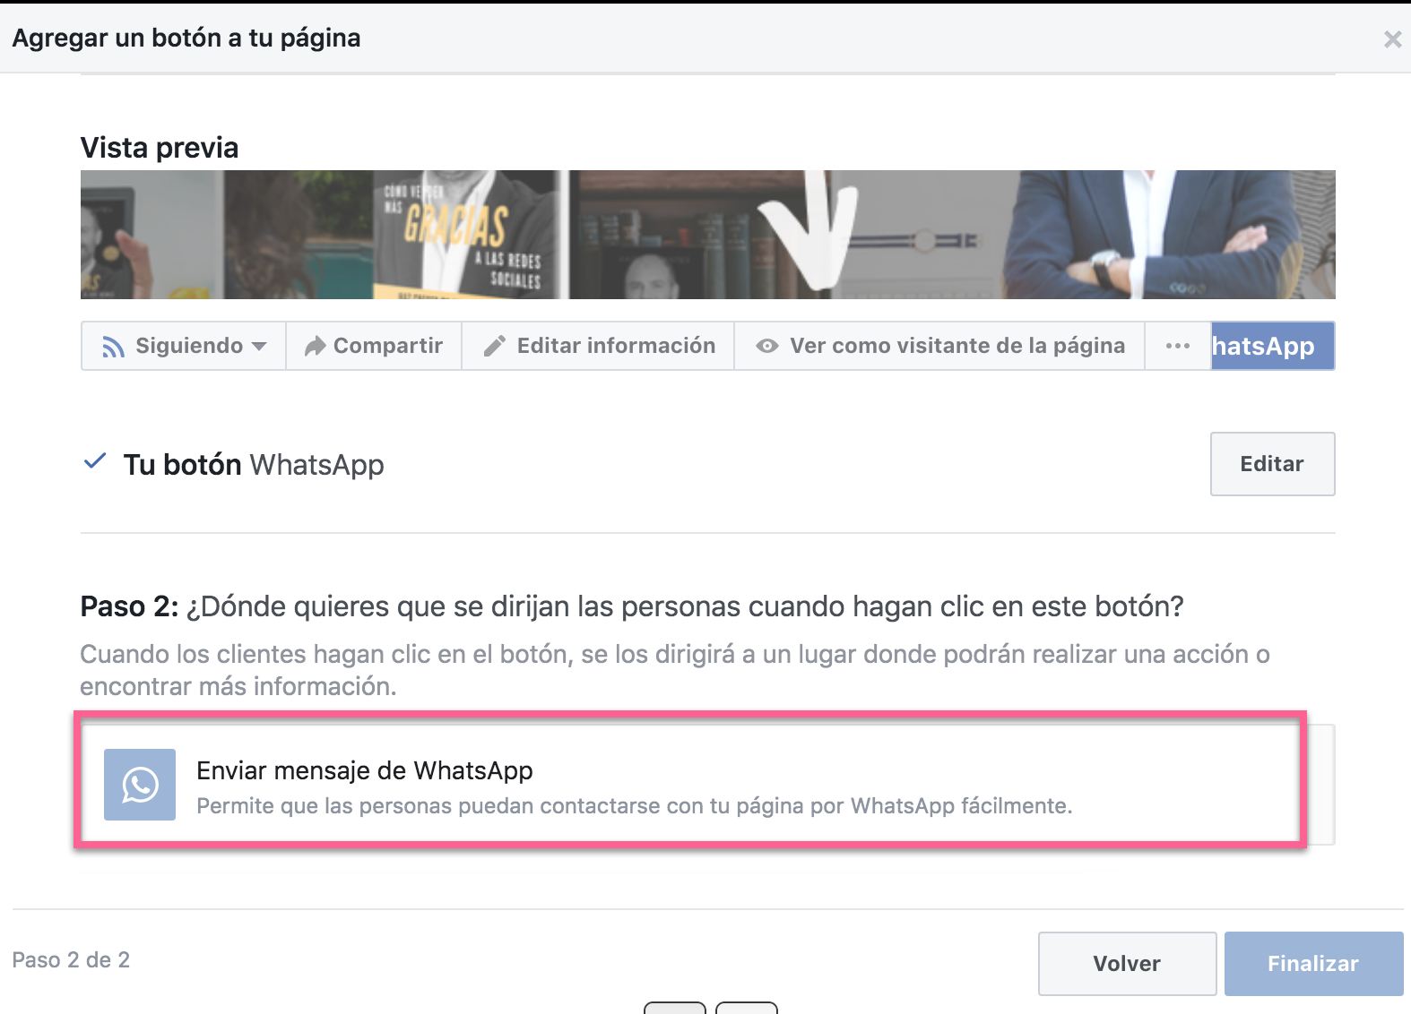Click the Editar button
Screen dimensions: 1411x1014
pyautogui.click(x=1272, y=464)
